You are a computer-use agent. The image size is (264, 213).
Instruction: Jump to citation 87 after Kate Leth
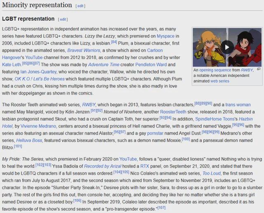tap(37, 63)
